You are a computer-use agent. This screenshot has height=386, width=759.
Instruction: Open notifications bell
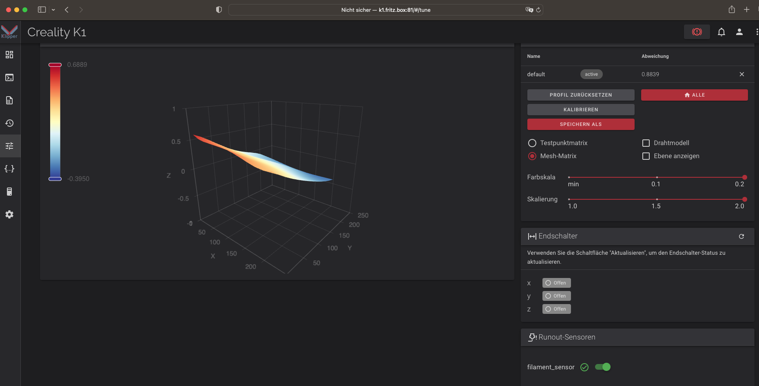click(x=721, y=32)
